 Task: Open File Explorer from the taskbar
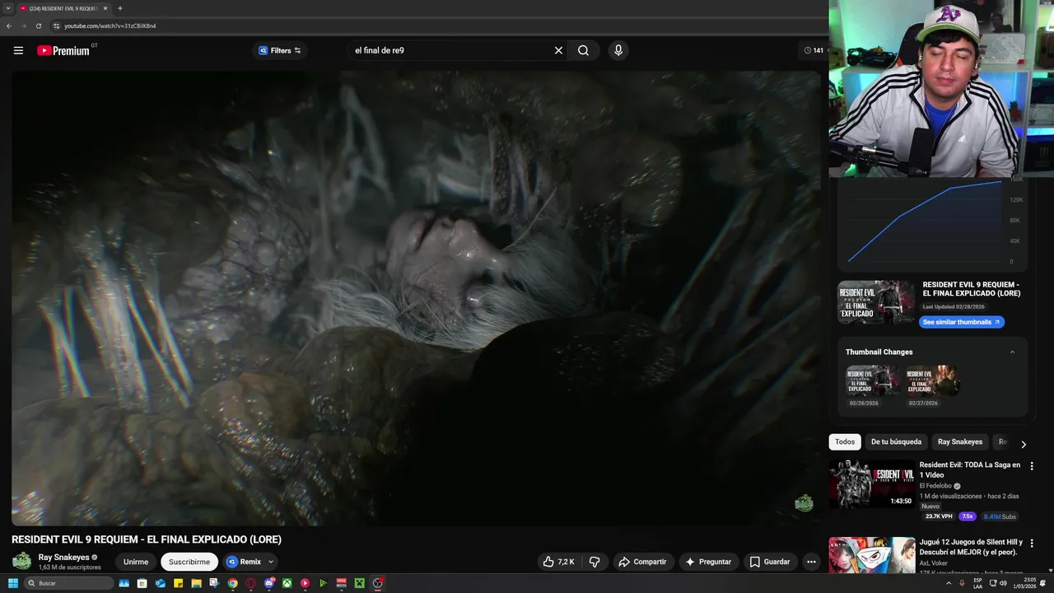pyautogui.click(x=197, y=583)
